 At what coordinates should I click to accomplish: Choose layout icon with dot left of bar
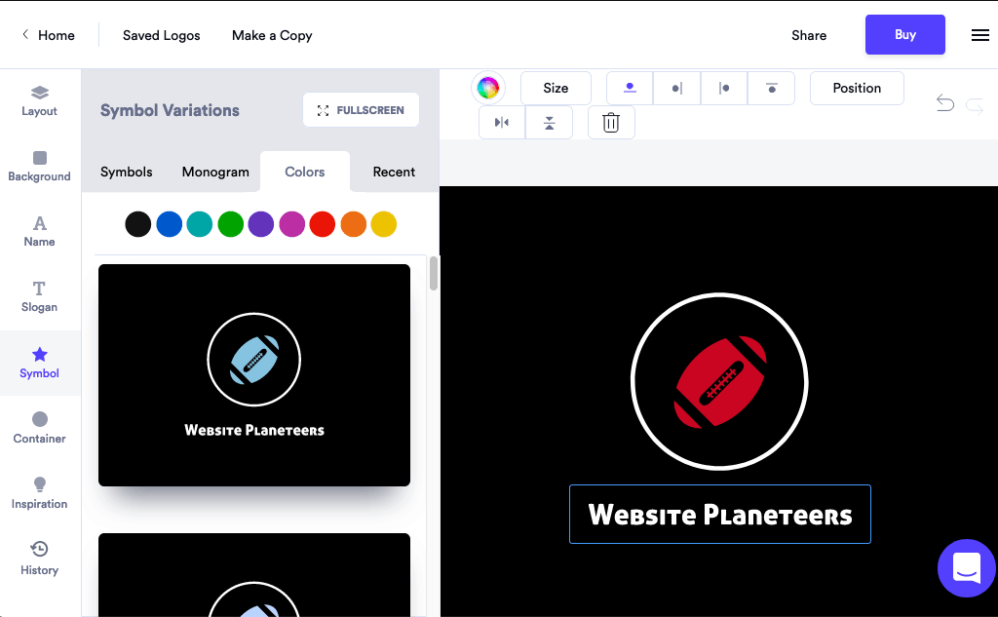pyautogui.click(x=676, y=88)
